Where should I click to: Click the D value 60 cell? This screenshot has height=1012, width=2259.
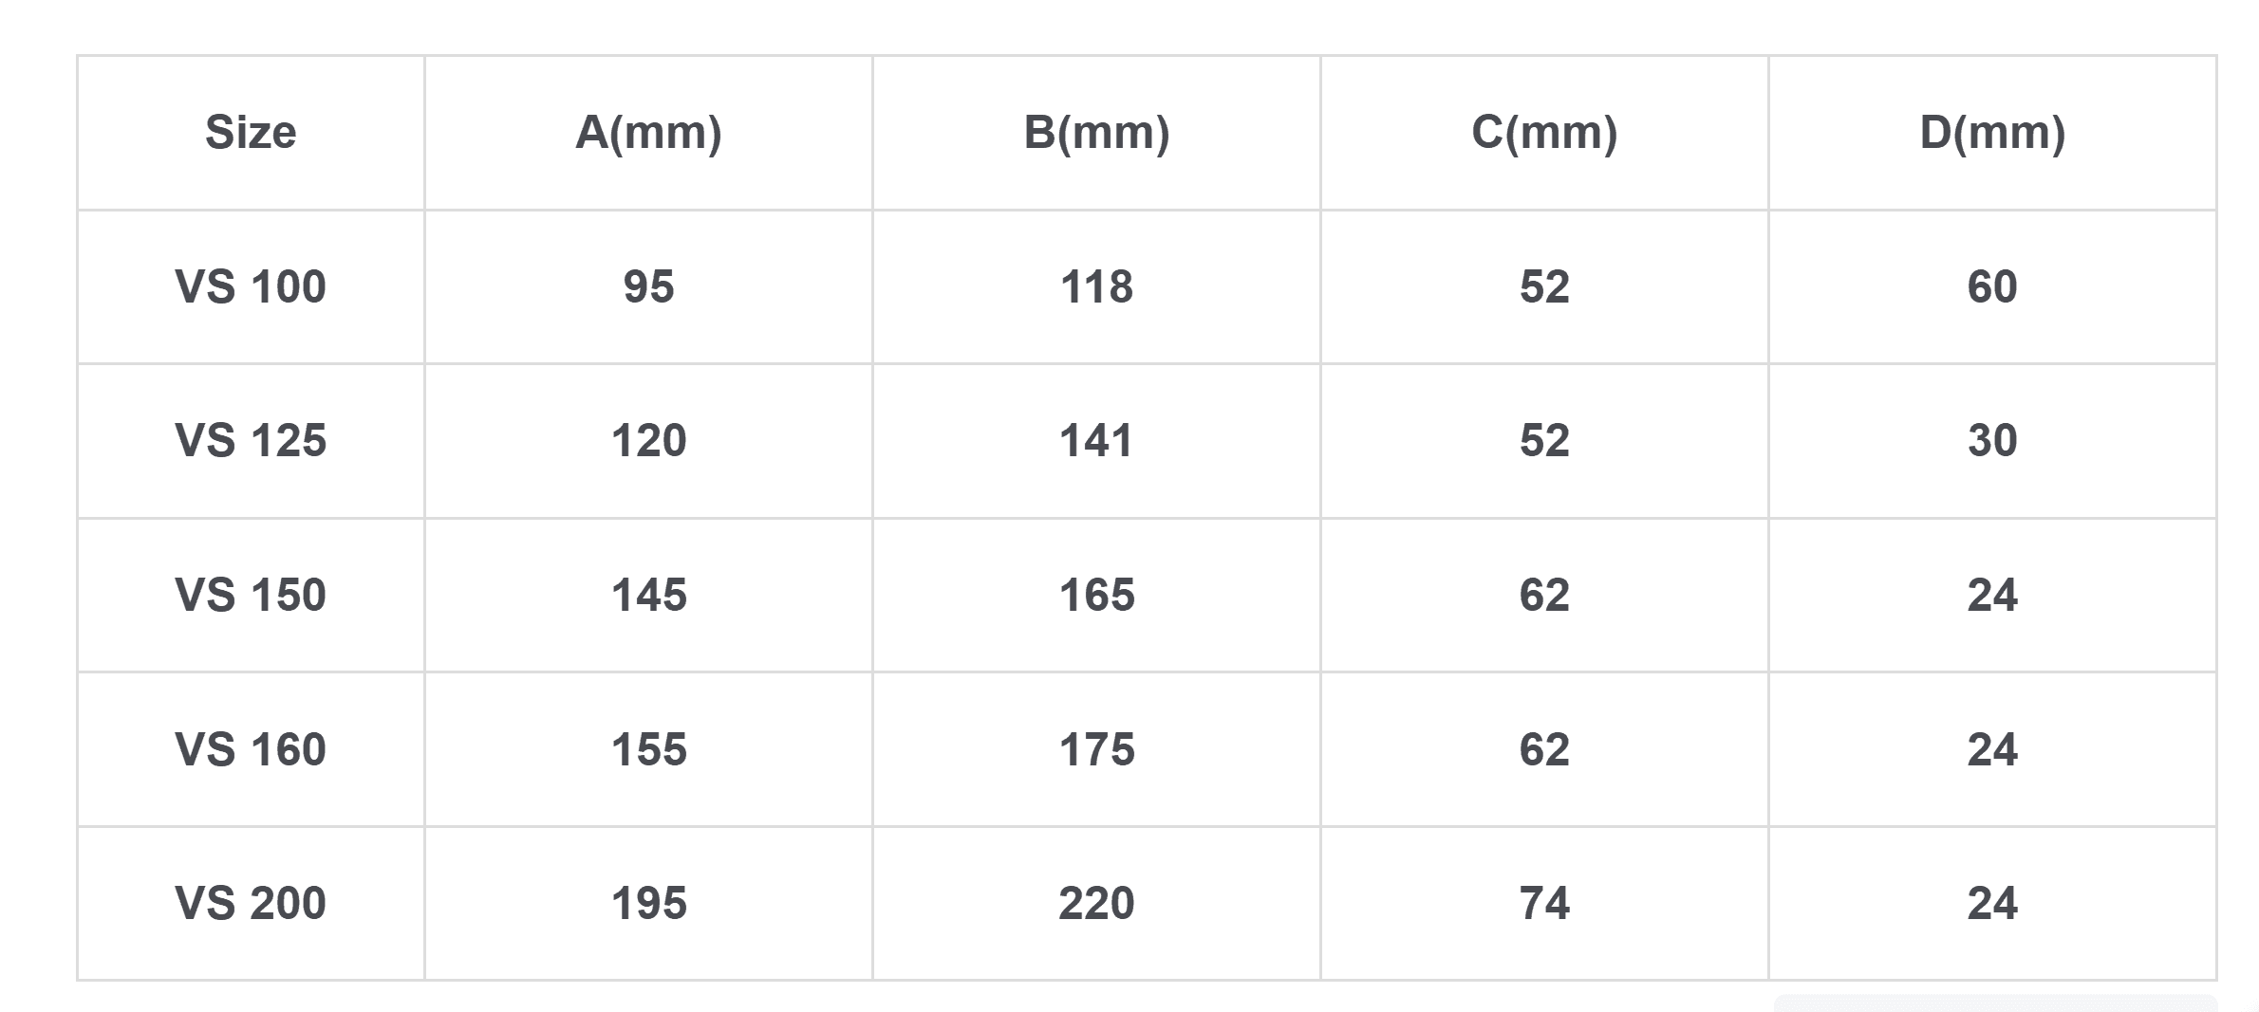coord(1992,286)
